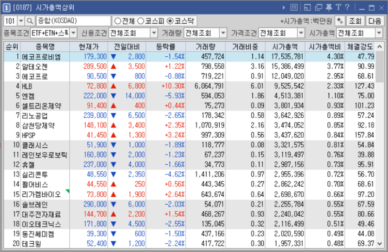
Task: Click the T font icon in title bar
Action: (338, 7)
